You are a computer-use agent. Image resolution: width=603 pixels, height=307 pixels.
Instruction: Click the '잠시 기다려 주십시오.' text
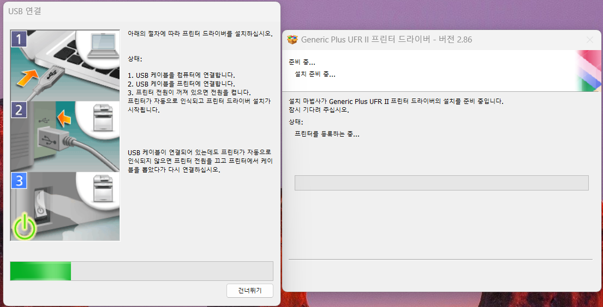[x=319, y=110]
